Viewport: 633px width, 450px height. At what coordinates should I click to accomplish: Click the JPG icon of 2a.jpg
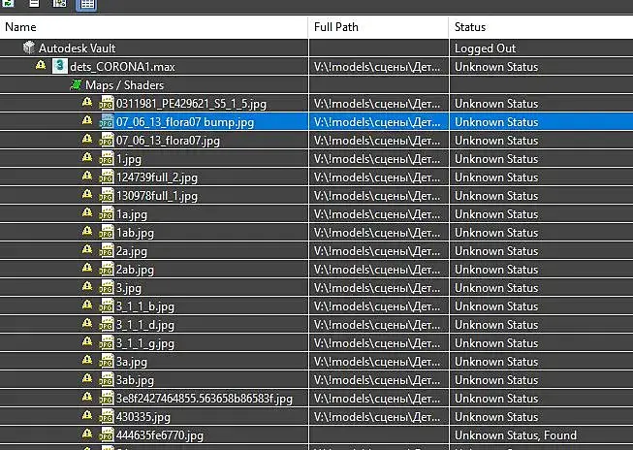[x=107, y=251]
